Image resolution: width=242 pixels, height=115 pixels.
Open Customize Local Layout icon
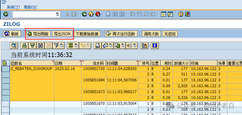pyautogui.click(x=188, y=14)
